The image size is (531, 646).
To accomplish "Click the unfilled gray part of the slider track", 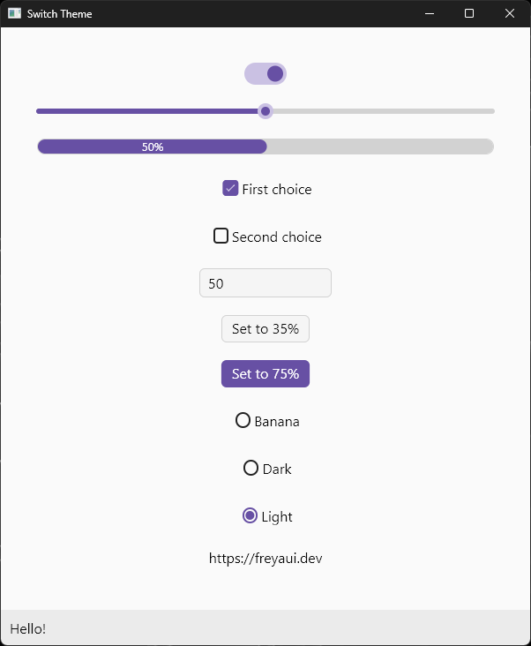I will click(379, 111).
